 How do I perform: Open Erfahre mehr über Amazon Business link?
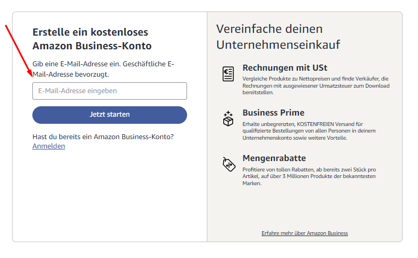(x=304, y=233)
